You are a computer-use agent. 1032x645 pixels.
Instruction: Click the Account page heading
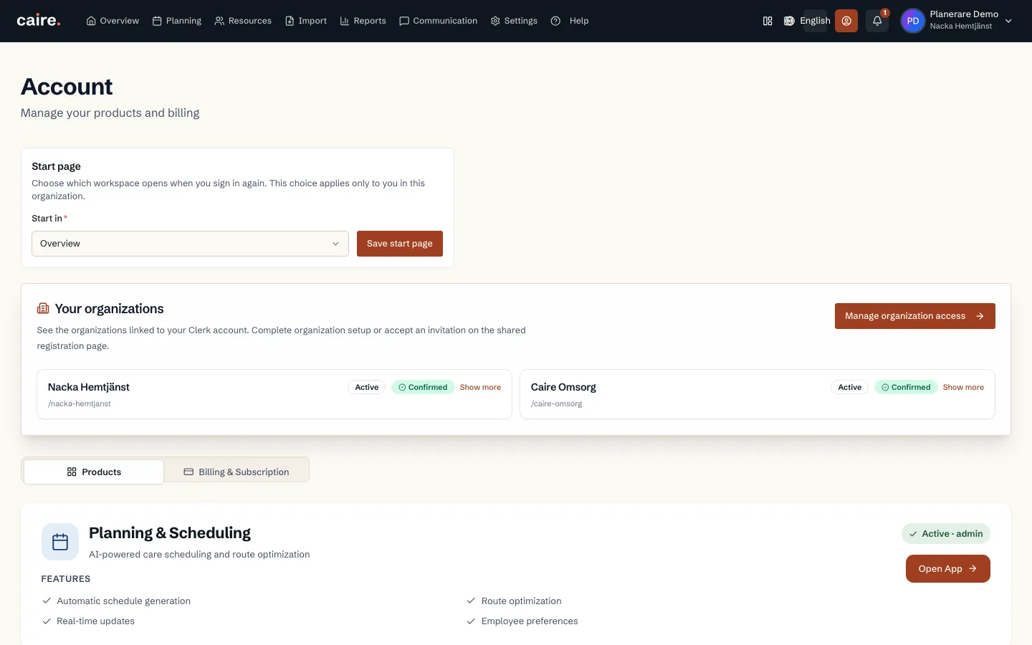tap(67, 87)
